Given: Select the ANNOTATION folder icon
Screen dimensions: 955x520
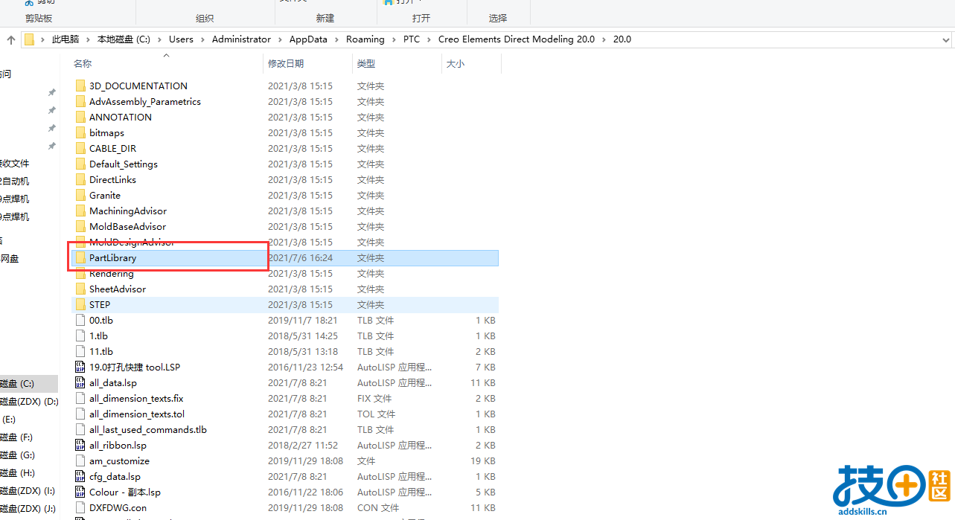Looking at the screenshot, I should (81, 117).
